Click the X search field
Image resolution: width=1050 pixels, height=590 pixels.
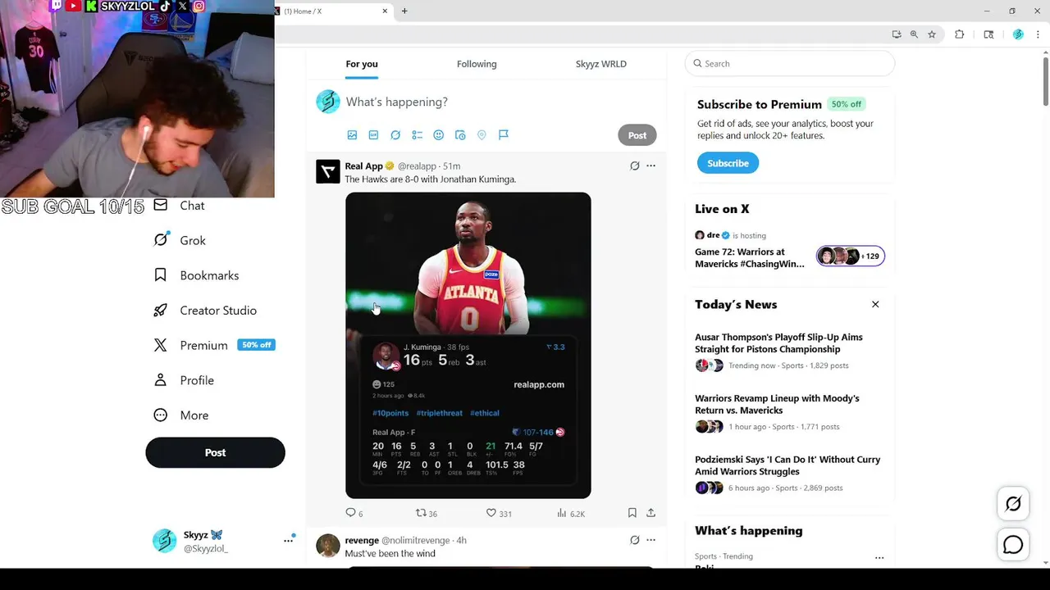point(789,64)
